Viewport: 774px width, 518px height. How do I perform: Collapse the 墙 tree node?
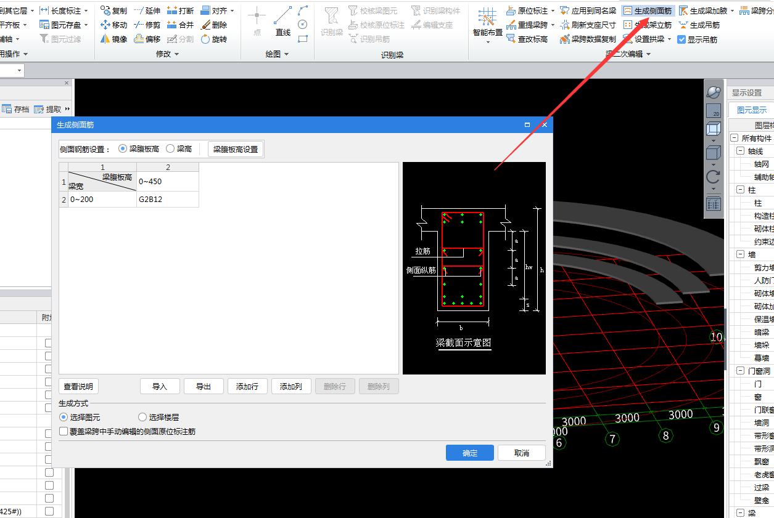pos(740,254)
